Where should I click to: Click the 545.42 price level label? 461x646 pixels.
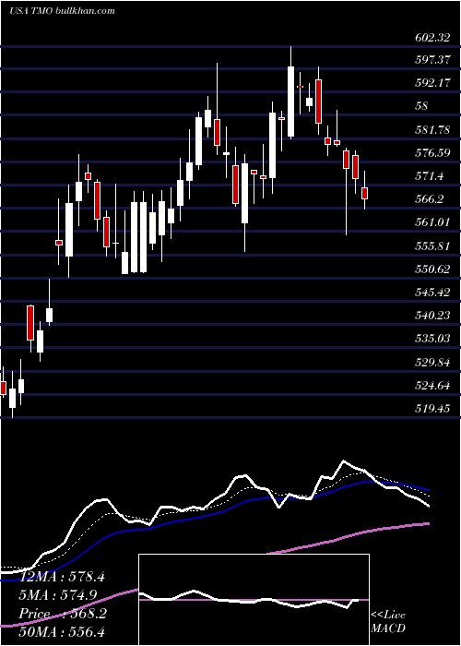pos(431,293)
